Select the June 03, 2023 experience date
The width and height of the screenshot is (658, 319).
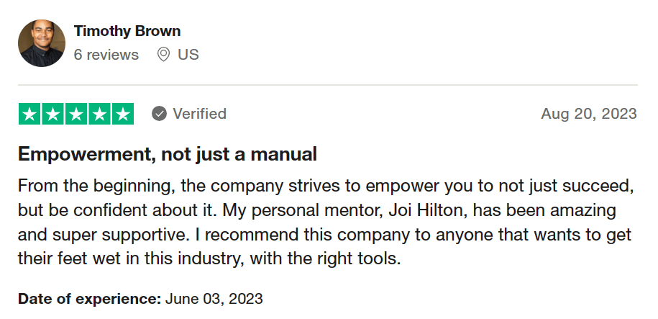click(x=214, y=298)
